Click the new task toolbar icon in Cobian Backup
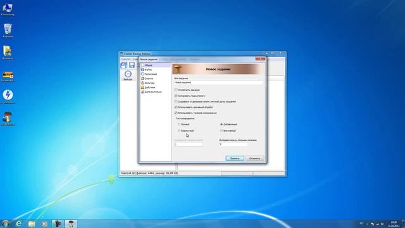This screenshot has height=228, width=405. pos(124,65)
